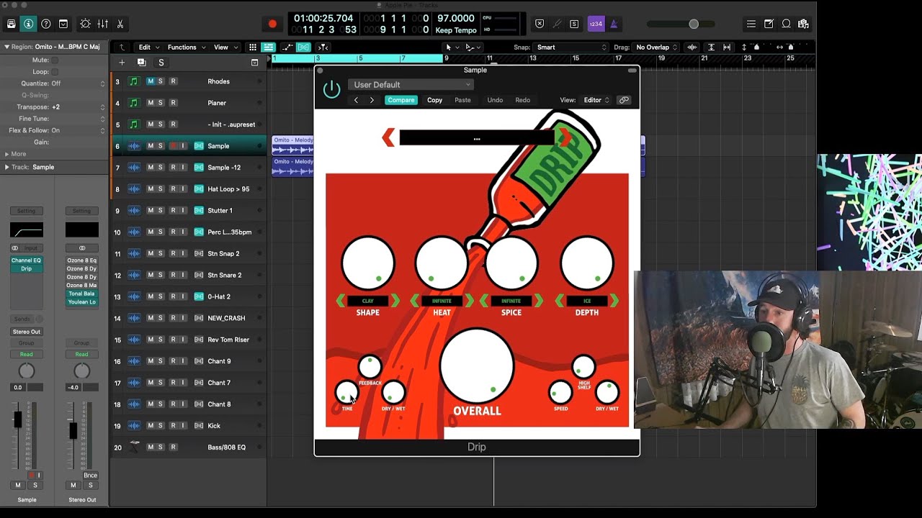Mute the Rhodes track

(151, 81)
